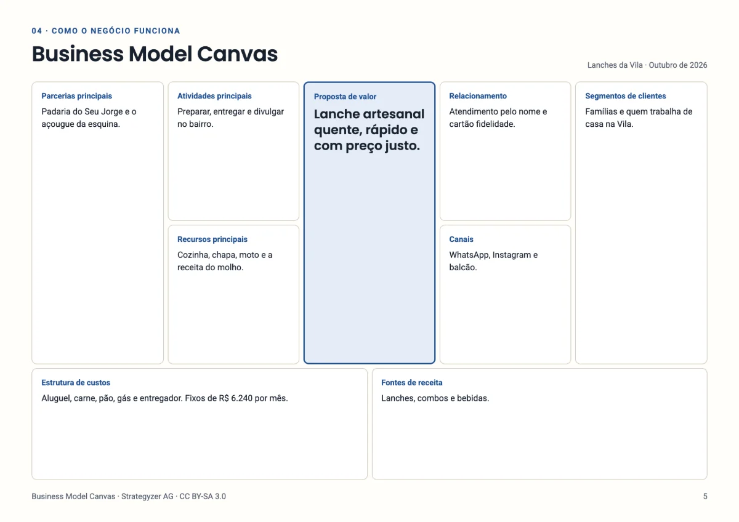The height and width of the screenshot is (522, 739).
Task: Select the 'Canais' heading
Action: (461, 239)
